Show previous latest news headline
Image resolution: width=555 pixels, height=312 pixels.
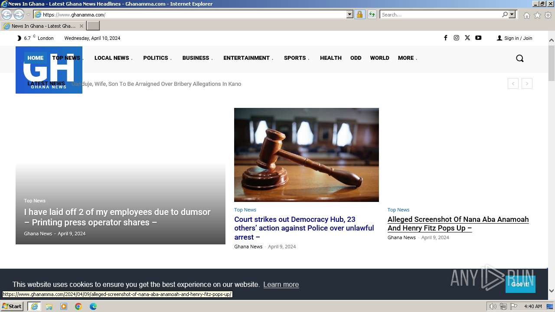(513, 84)
